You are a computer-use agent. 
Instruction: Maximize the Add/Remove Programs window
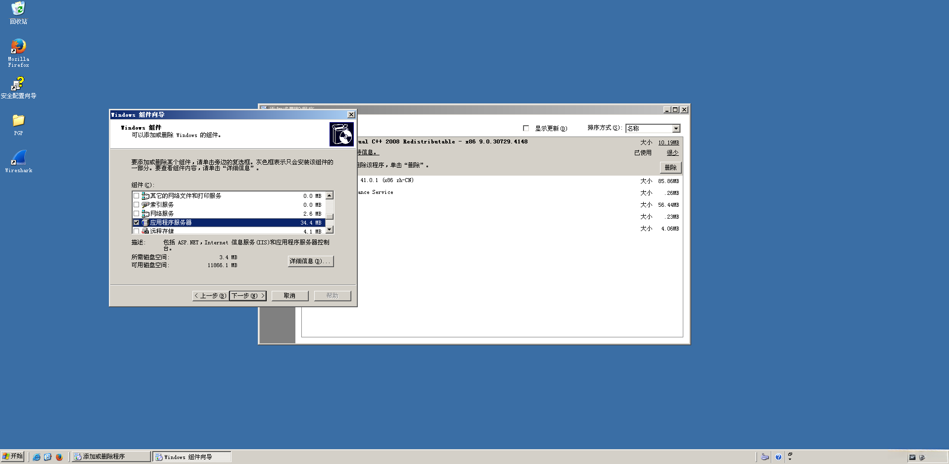pos(675,110)
